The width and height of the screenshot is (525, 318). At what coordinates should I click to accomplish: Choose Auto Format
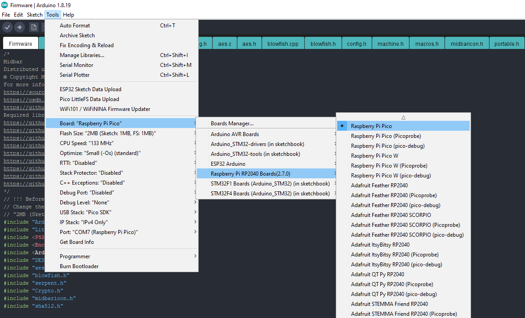122,26
